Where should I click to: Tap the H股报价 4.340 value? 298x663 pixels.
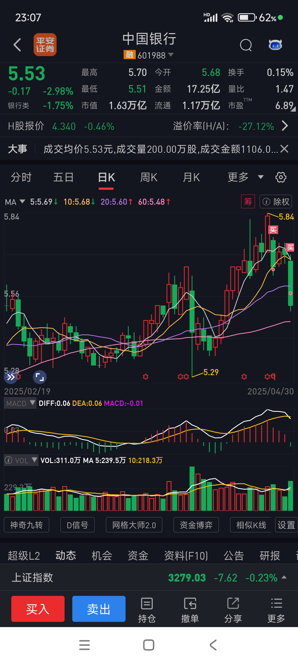tap(64, 127)
